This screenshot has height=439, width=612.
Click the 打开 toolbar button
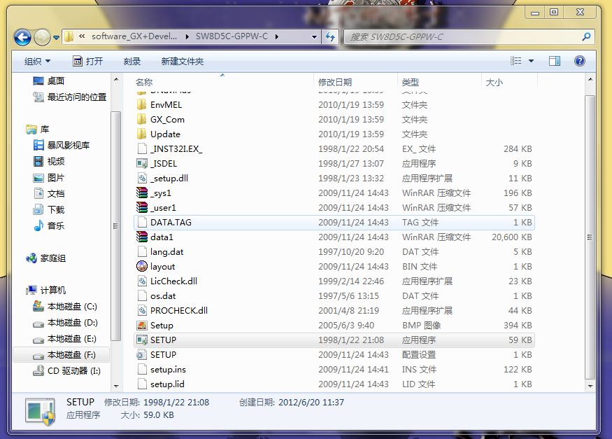tap(87, 62)
